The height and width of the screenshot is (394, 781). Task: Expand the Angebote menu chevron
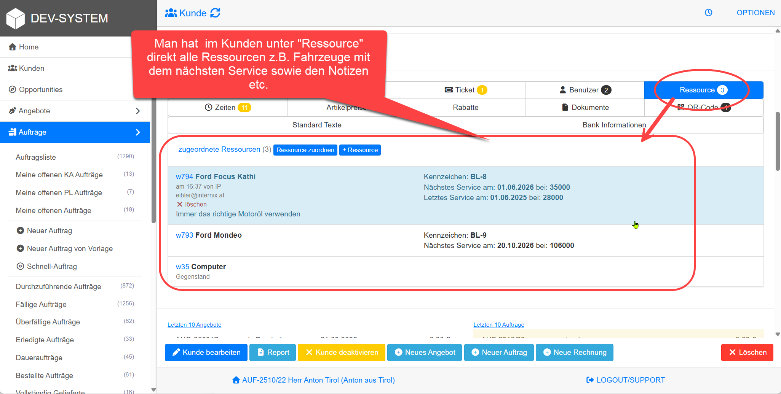tap(138, 111)
